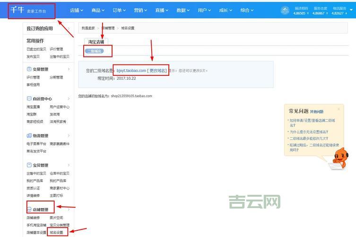Open 分期管理 under 交易管理
Image resolution: width=356 pixels, height=237 pixels.
(x=56, y=77)
